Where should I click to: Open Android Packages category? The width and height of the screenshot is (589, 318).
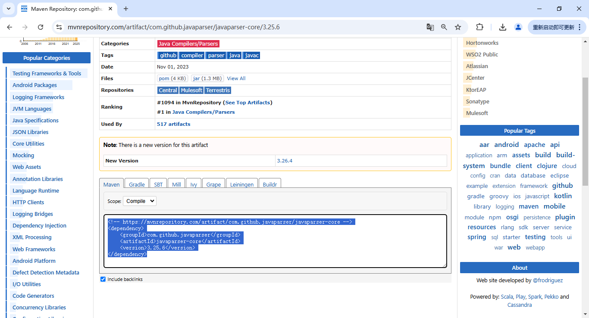(34, 85)
